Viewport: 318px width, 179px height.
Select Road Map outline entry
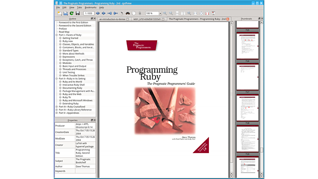click(64, 32)
